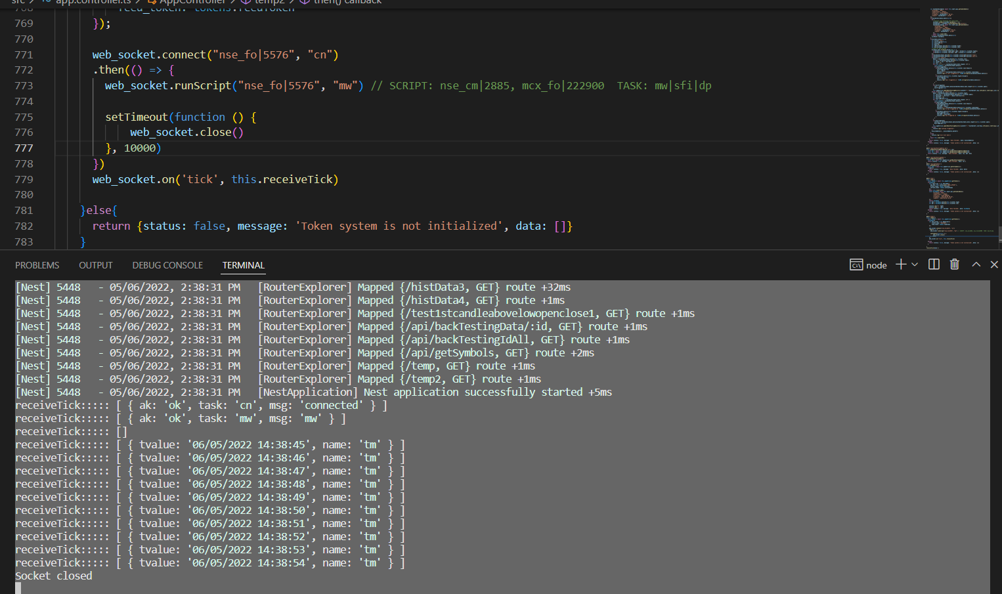This screenshot has height=594, width=1002.
Task: Click 'return' keyword on line 782
Action: coord(111,226)
